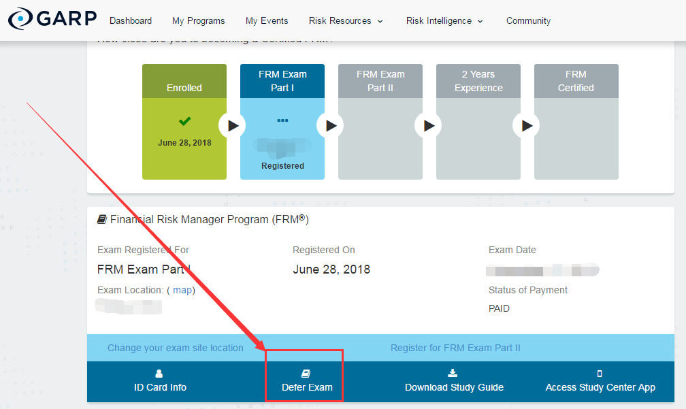The image size is (686, 409).
Task: Open the Community page
Action: [528, 20]
